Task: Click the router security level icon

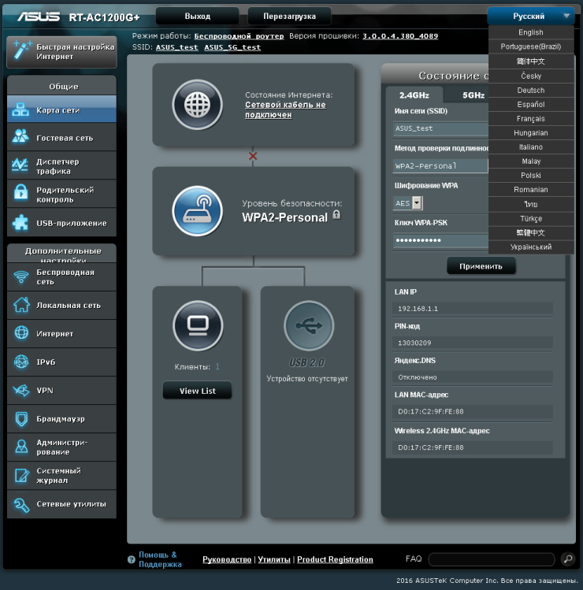Action: 197,211
